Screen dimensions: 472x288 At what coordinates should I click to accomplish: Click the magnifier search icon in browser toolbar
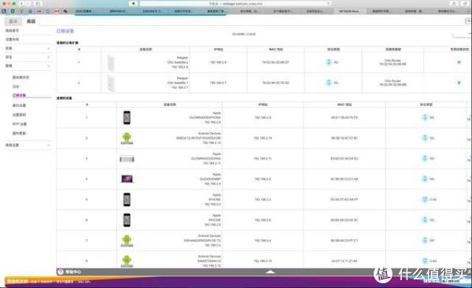pos(134,4)
